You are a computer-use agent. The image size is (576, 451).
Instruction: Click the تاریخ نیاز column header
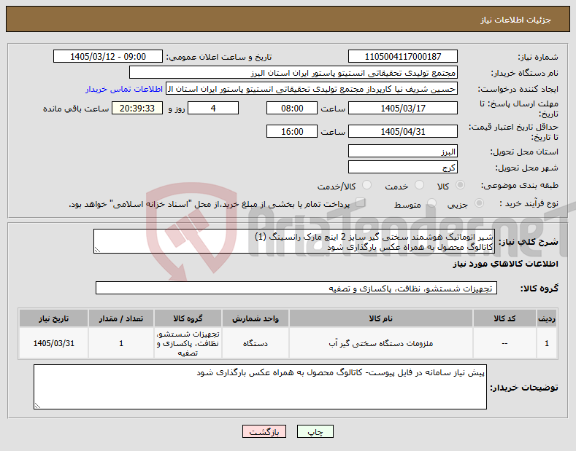pyautogui.click(x=53, y=318)
